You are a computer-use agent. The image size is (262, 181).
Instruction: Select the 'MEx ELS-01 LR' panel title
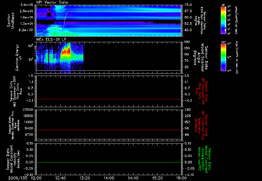pos(51,40)
